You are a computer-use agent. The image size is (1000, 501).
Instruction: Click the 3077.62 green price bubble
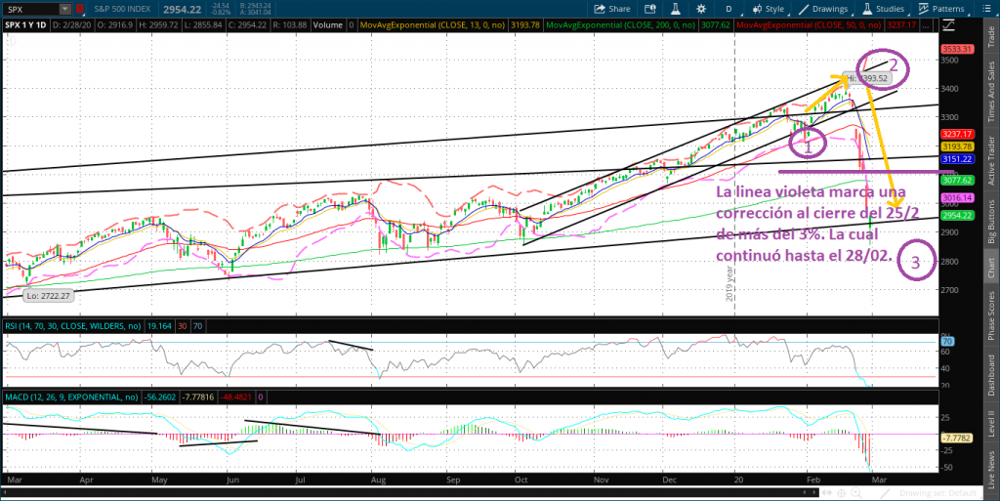(955, 181)
